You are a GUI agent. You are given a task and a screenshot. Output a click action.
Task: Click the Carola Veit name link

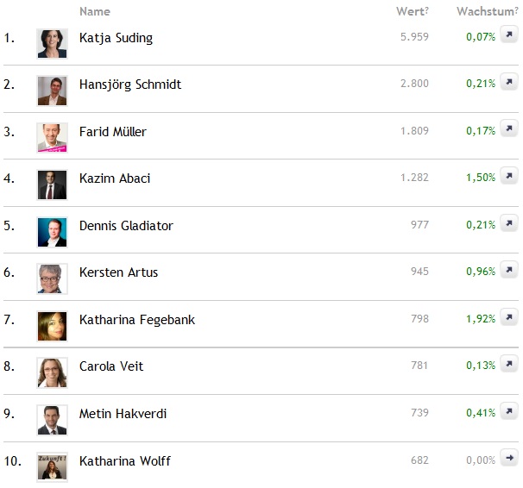[110, 366]
